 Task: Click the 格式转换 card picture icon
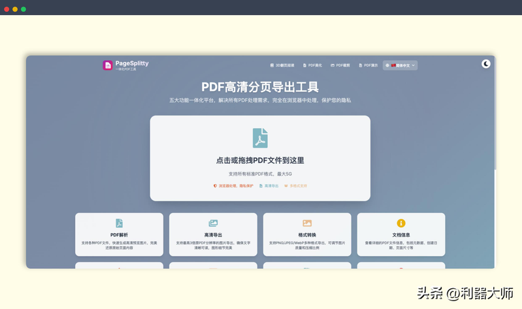tap(307, 223)
